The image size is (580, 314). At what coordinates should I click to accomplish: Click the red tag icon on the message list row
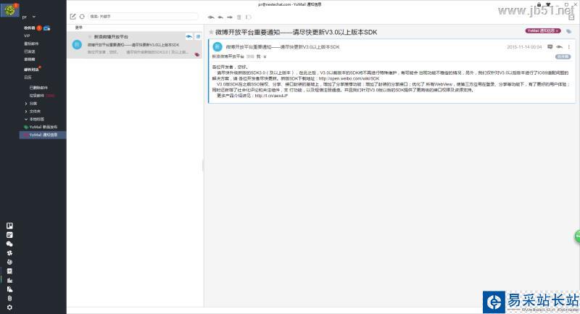pos(197,54)
